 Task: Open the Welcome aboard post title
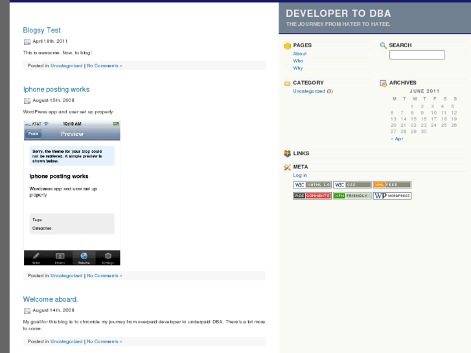(x=51, y=299)
